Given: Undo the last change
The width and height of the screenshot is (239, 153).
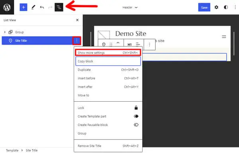Looking at the screenshot, I should 42,7.
